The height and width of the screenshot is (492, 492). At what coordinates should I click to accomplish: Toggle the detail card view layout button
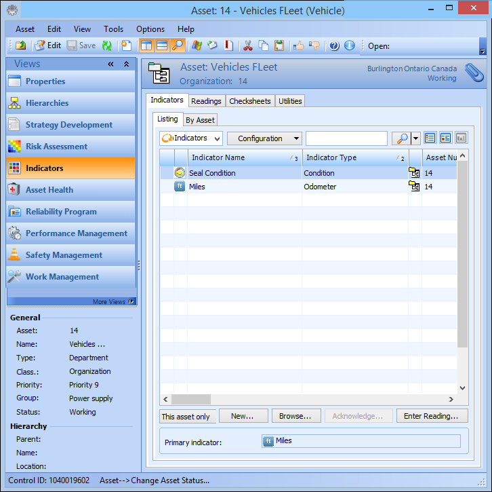445,138
